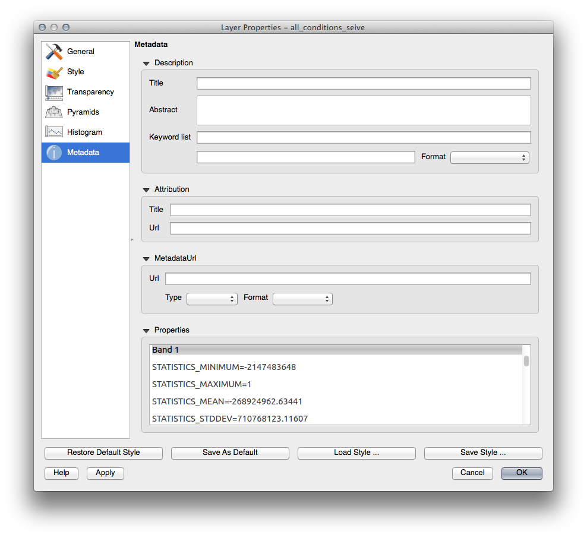Click inside the Description Title field

pos(364,83)
